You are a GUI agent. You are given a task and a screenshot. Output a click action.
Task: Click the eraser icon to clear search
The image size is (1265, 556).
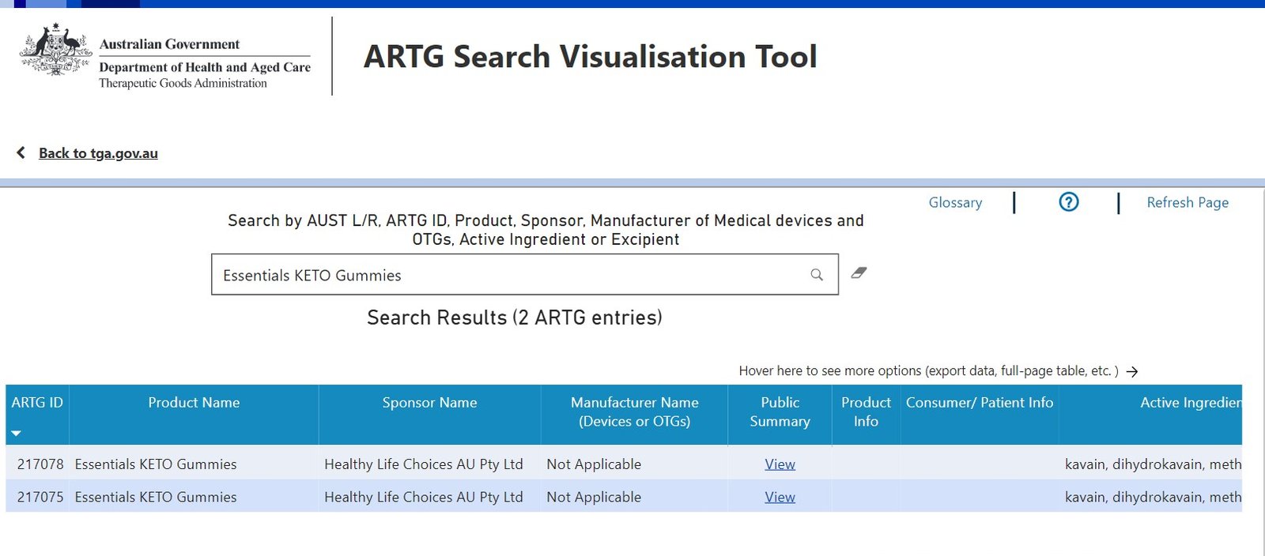pos(859,273)
